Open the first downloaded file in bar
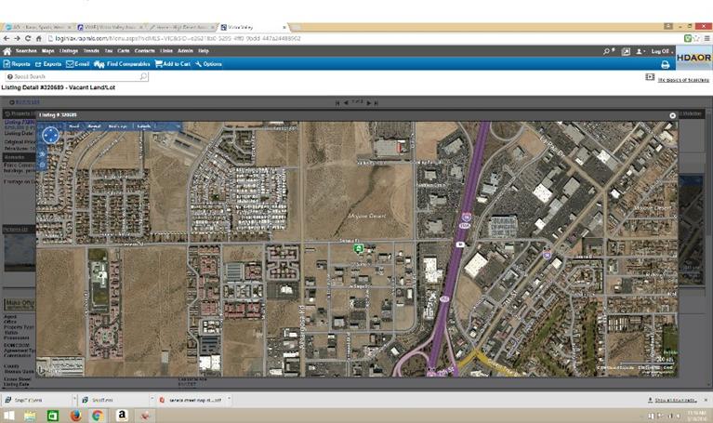 pyautogui.click(x=38, y=401)
